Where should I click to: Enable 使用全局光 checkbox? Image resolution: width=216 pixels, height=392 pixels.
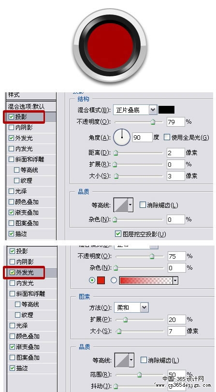click(x=167, y=137)
